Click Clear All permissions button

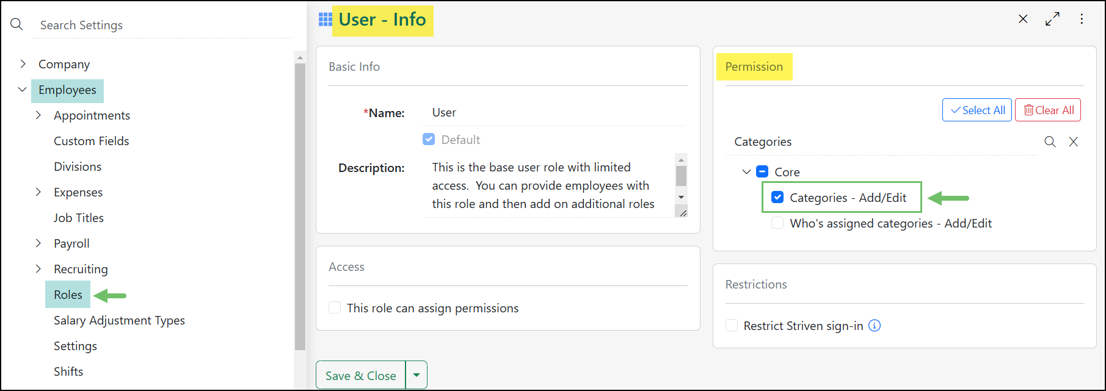[1048, 110]
